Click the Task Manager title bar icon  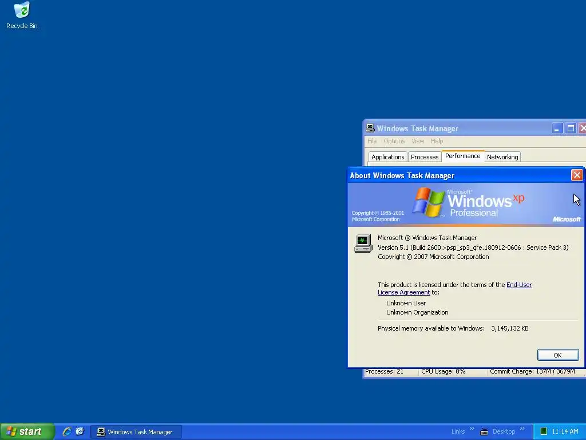point(370,128)
